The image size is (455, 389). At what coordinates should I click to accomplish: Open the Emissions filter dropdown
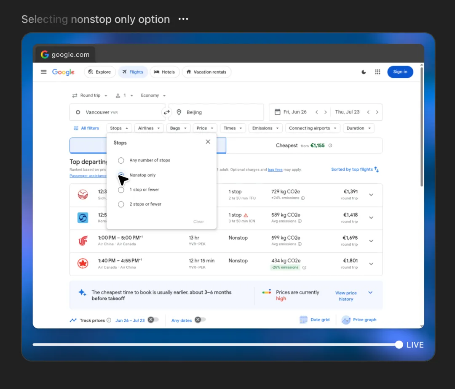tap(265, 128)
